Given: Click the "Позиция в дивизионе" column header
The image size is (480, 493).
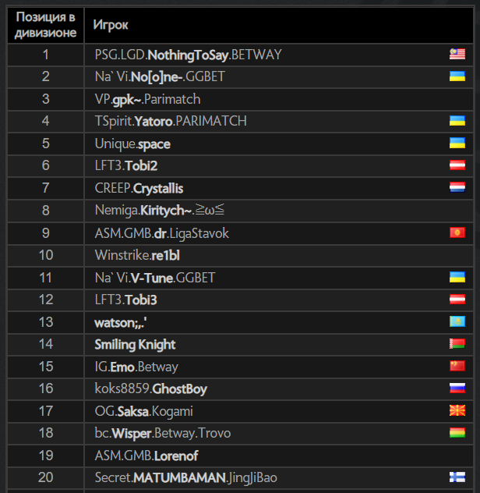Looking at the screenshot, I should (x=46, y=25).
